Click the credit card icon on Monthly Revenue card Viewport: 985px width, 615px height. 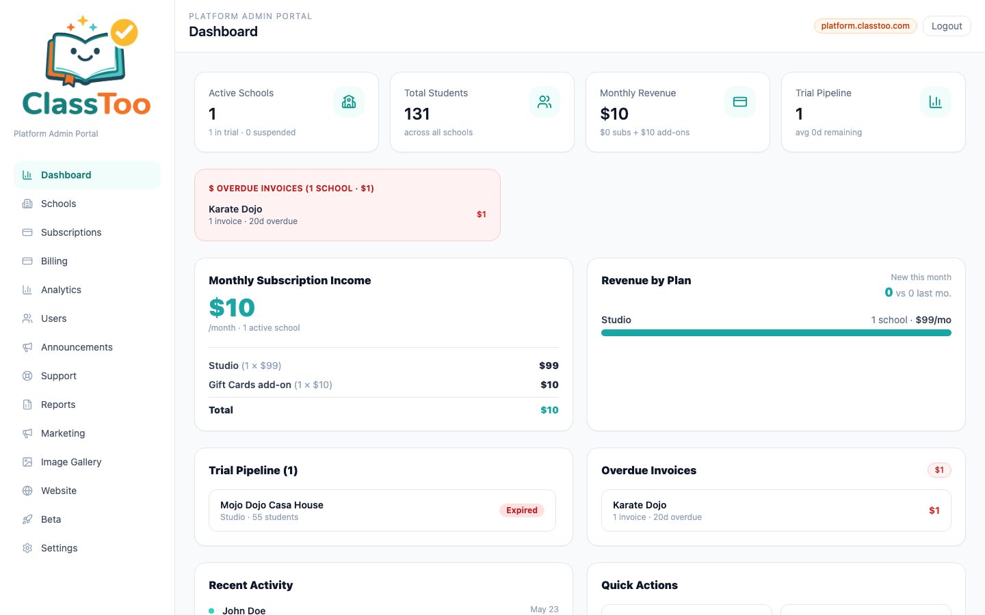tap(740, 102)
